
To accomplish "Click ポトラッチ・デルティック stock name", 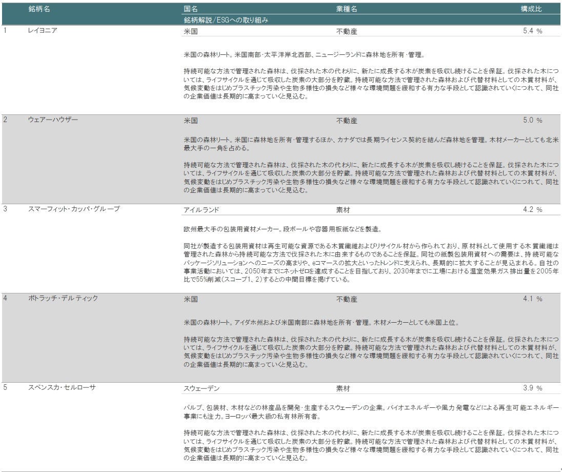I will tap(63, 299).
